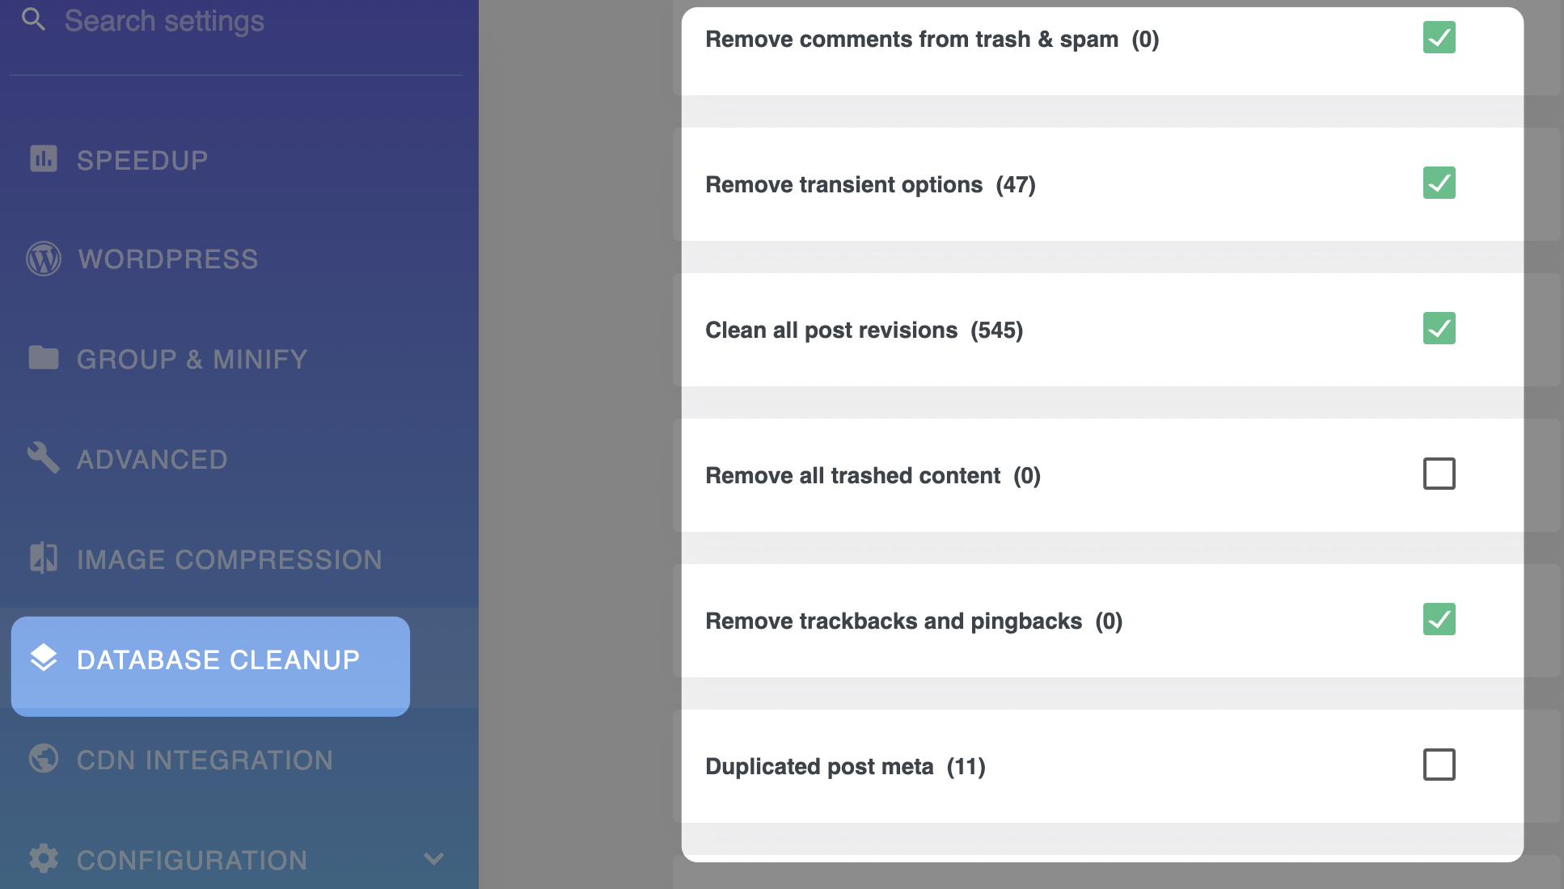The image size is (1564, 889).
Task: Click the Database Cleanup layers icon
Action: pyautogui.click(x=44, y=658)
